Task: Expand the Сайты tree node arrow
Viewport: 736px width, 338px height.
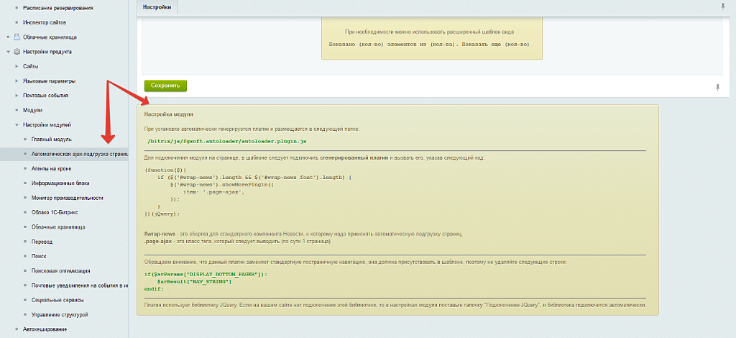Action: pyautogui.click(x=17, y=66)
